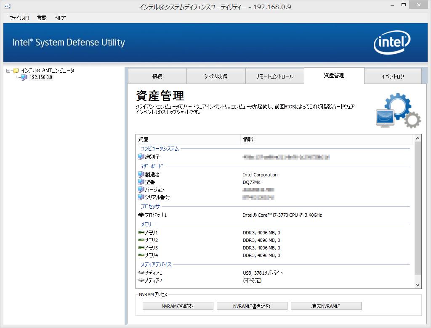Click the 消去NVRAMに button

(x=326, y=306)
